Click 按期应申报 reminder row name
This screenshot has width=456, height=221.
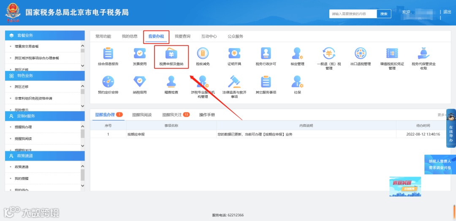(x=136, y=134)
